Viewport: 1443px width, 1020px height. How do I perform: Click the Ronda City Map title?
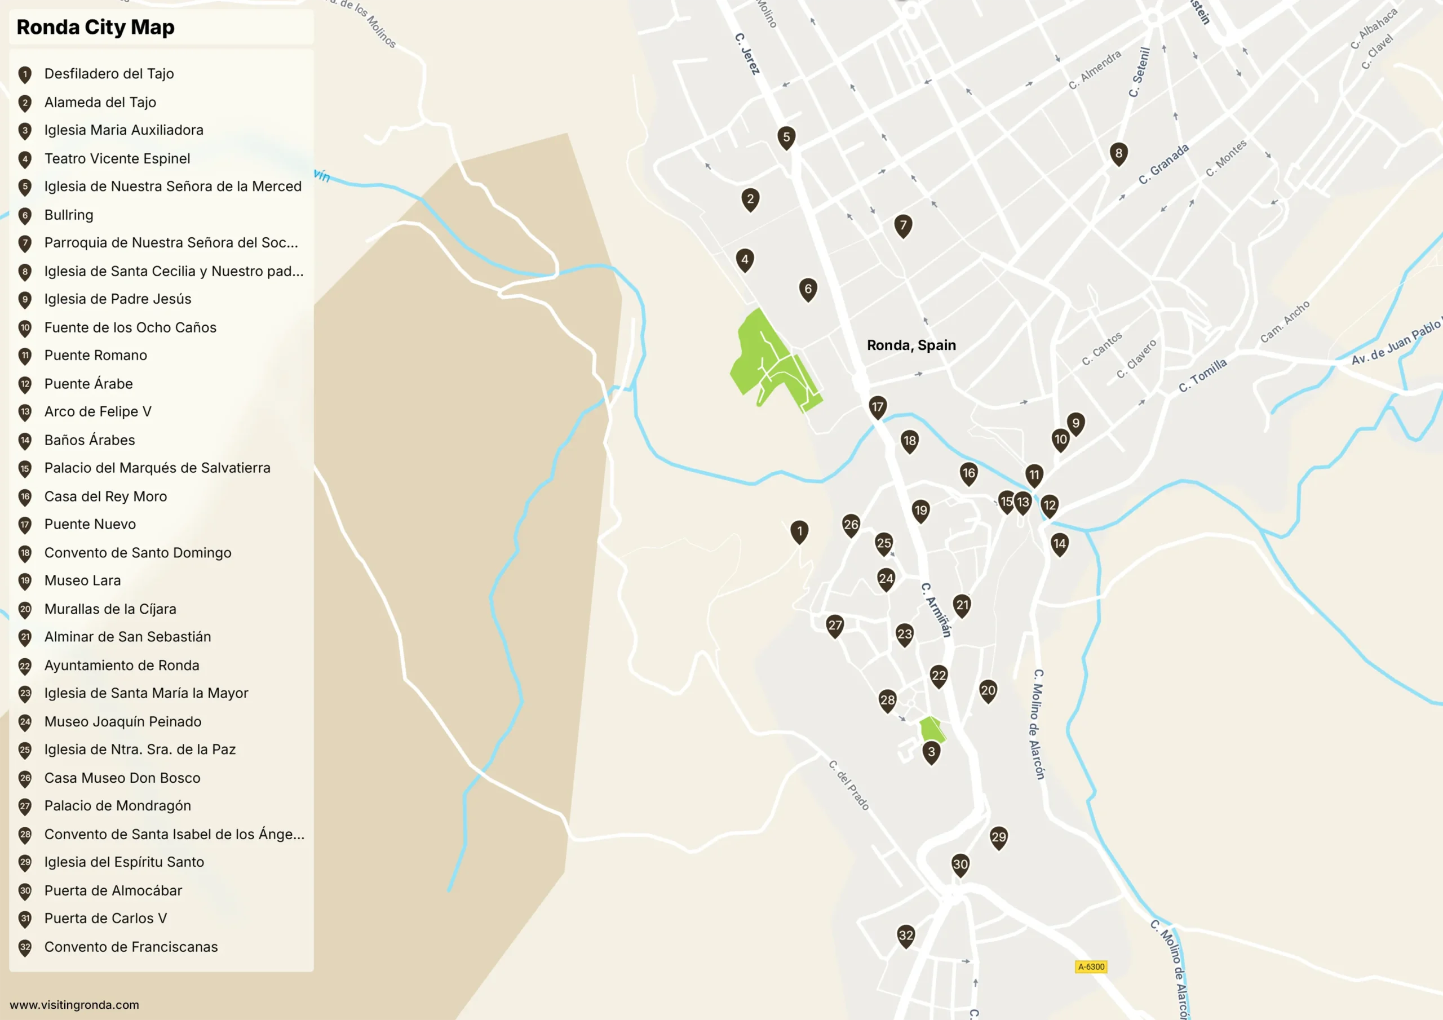point(95,28)
